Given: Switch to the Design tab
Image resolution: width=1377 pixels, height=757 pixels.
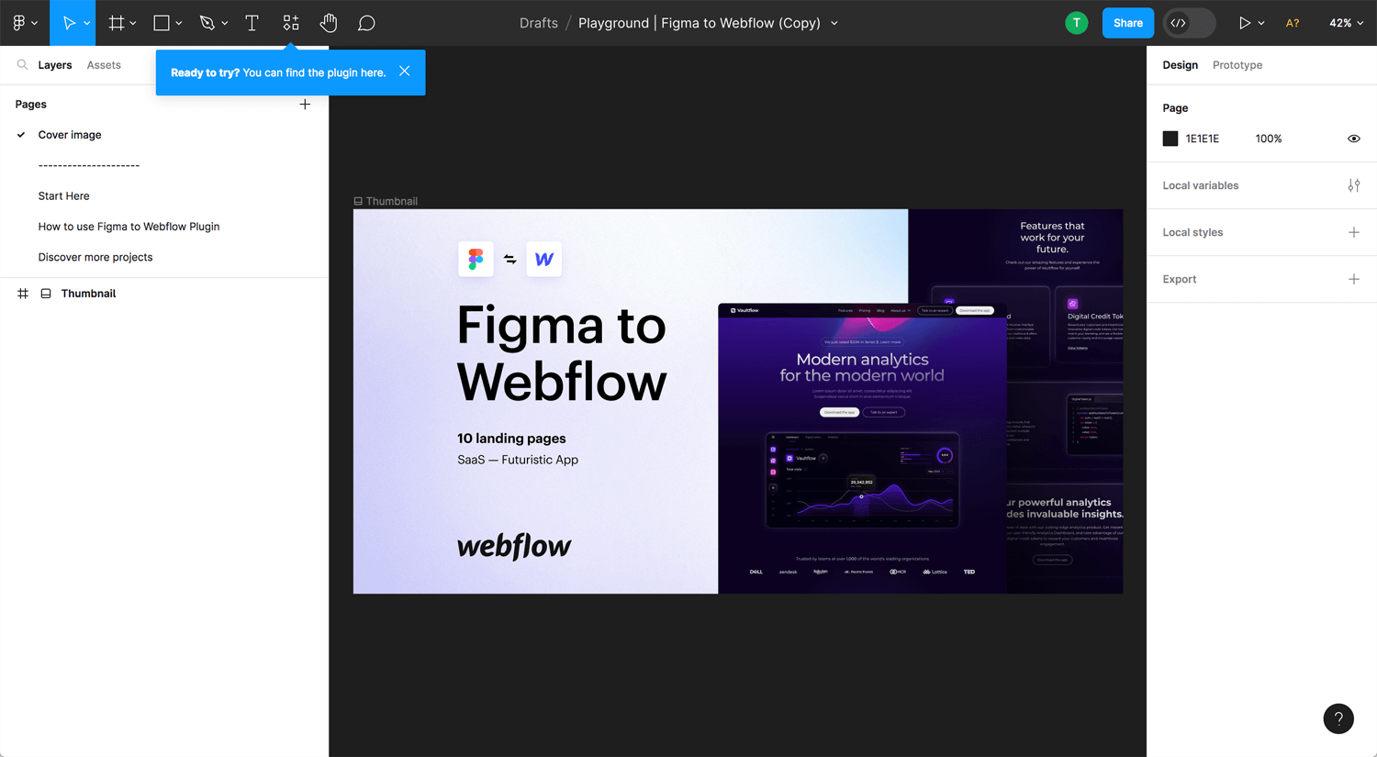Looking at the screenshot, I should click(x=1180, y=65).
